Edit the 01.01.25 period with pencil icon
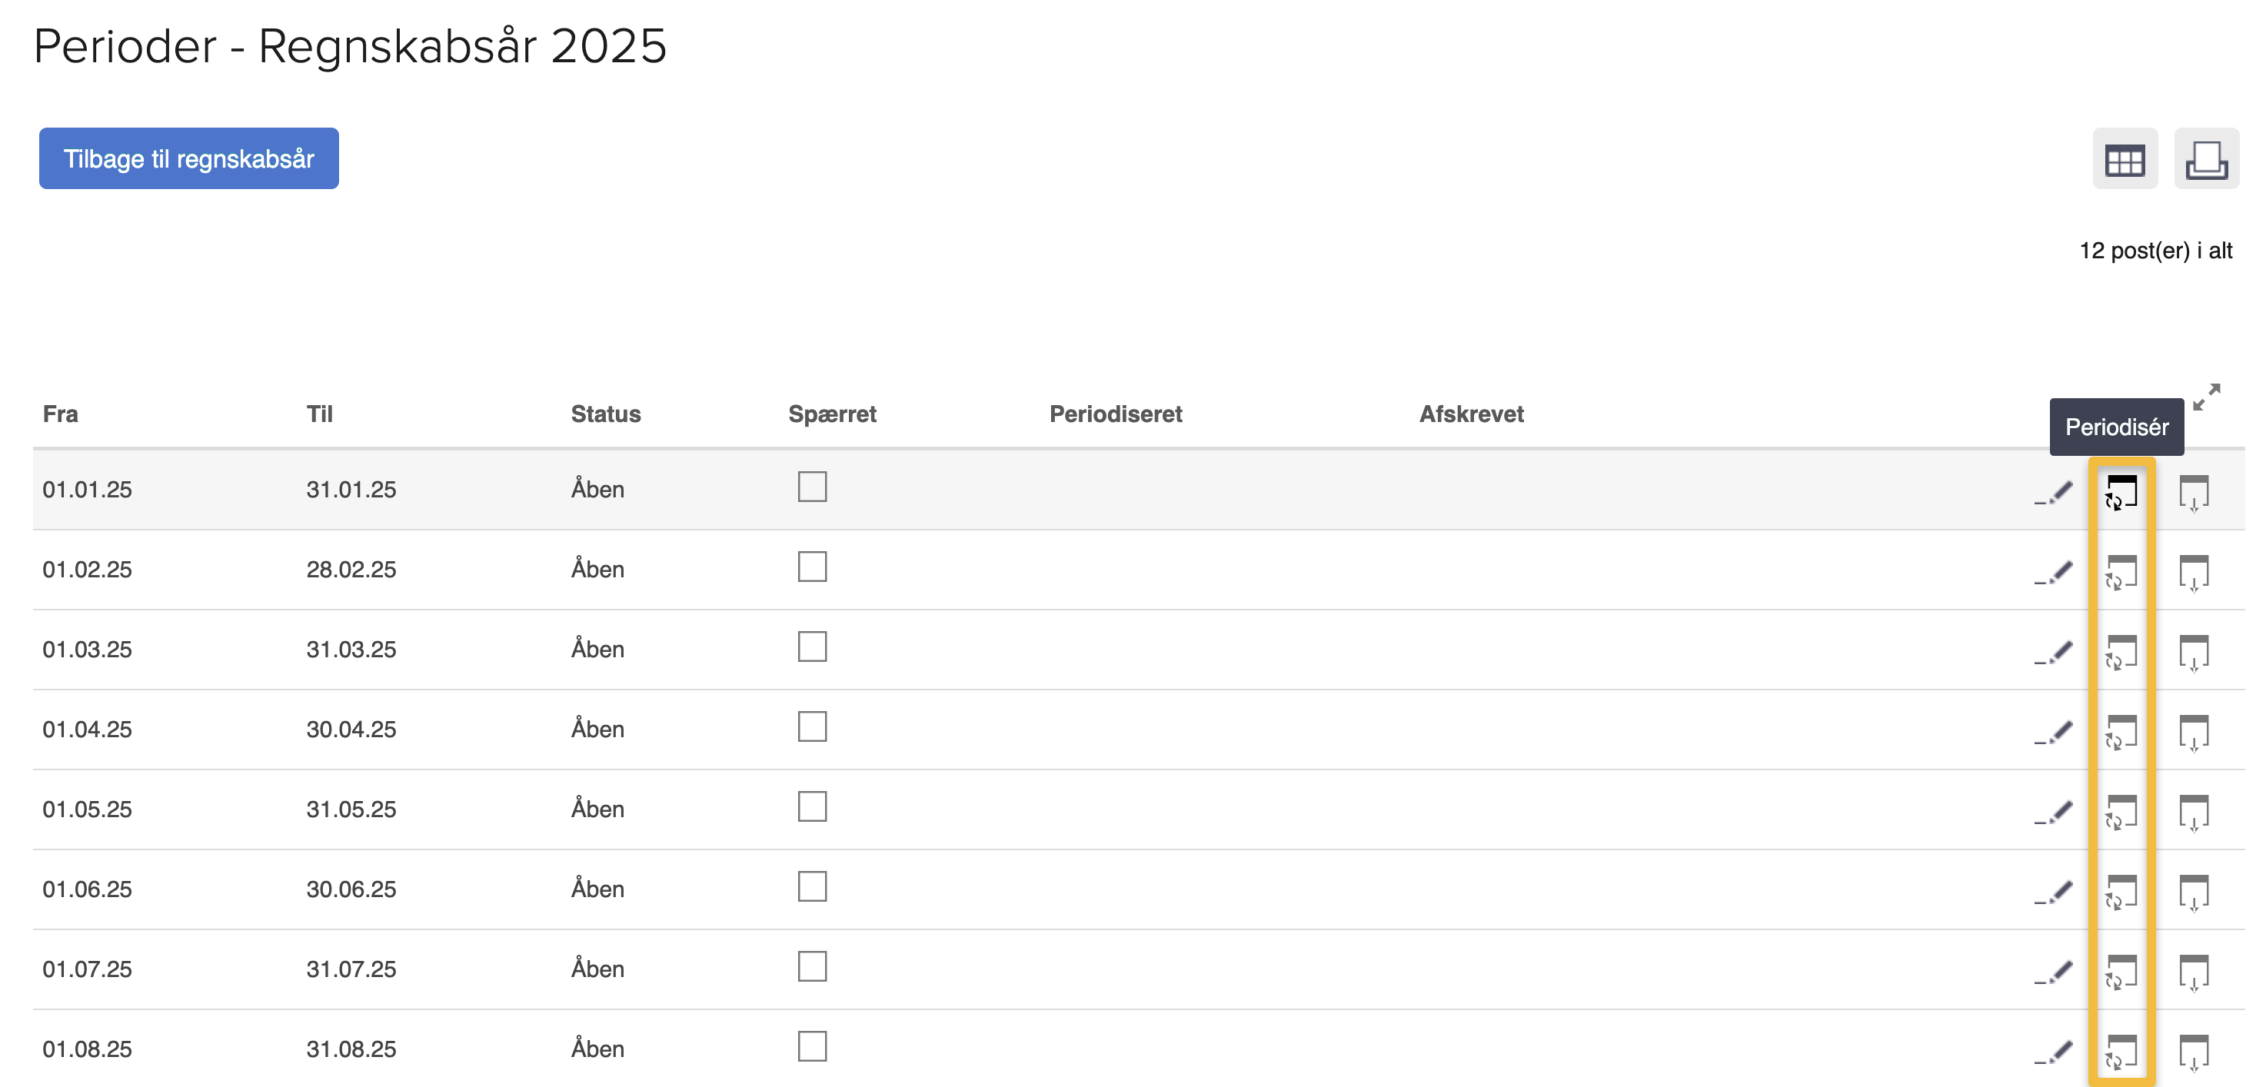Image resolution: width=2256 pixels, height=1087 pixels. click(2055, 493)
